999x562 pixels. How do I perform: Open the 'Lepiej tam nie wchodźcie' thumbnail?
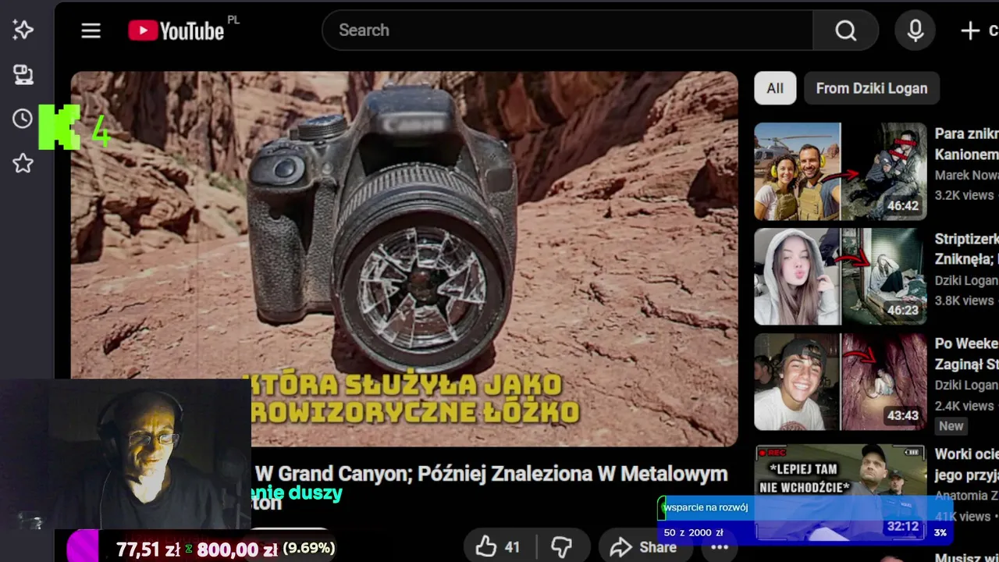pyautogui.click(x=841, y=492)
